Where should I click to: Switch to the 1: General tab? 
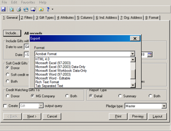coord(10,18)
